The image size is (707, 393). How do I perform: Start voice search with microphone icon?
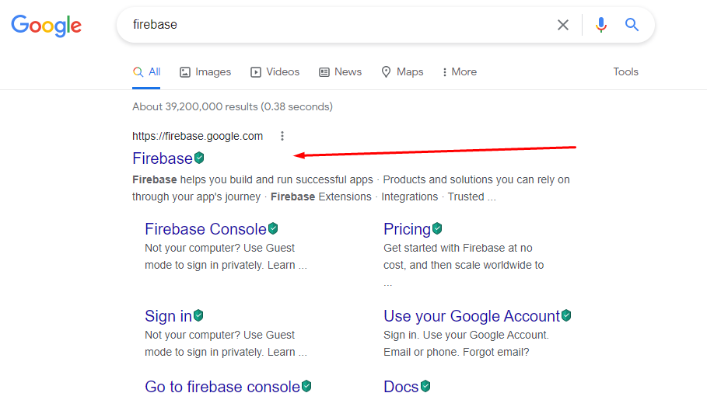point(600,25)
